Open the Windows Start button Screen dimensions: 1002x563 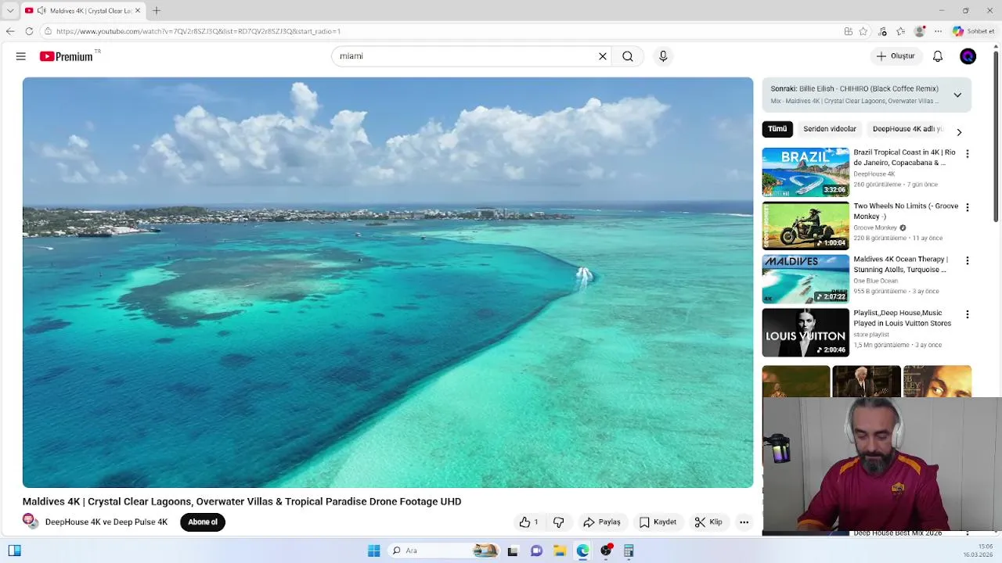coord(374,550)
